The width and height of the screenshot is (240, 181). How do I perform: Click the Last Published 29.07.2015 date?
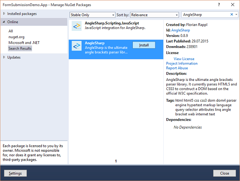(200, 41)
